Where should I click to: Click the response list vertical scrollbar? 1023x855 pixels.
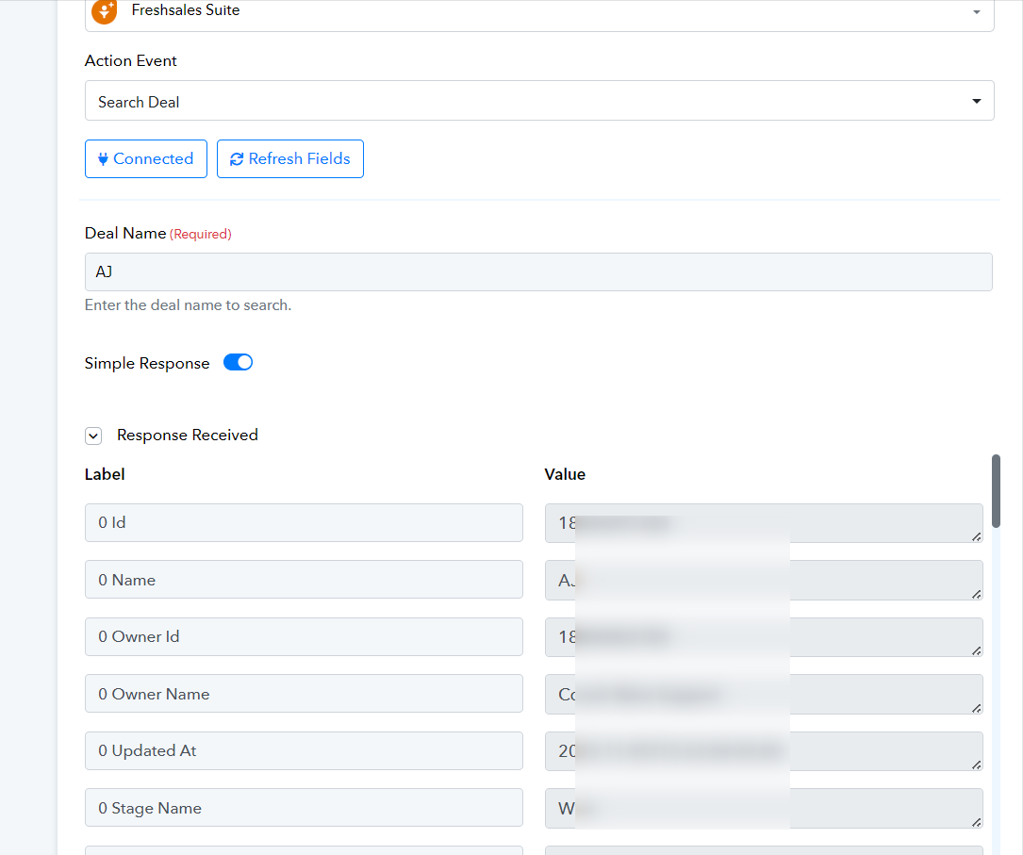(x=996, y=491)
